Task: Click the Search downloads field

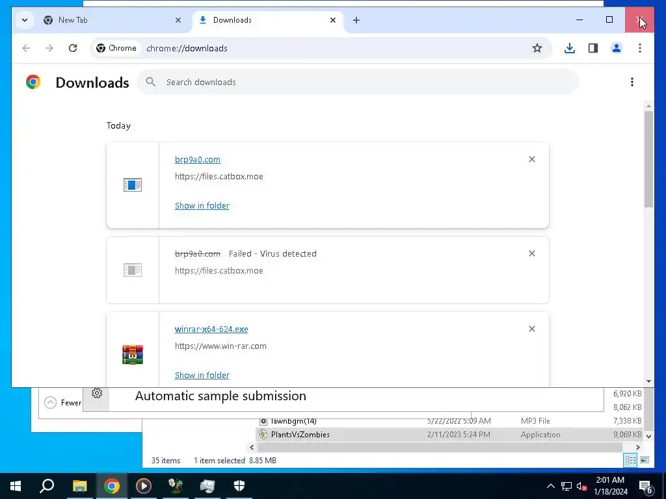Action: (x=357, y=82)
